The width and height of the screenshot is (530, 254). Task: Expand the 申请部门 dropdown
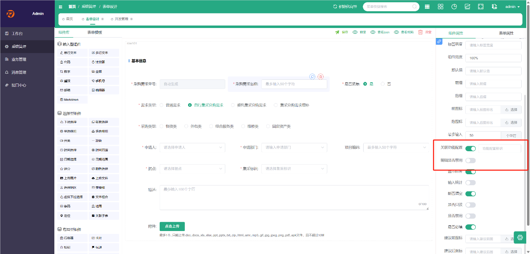pos(294,147)
